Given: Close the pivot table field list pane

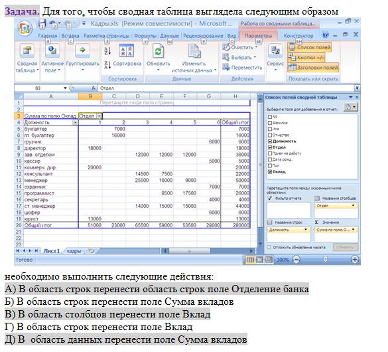Looking at the screenshot, I should click(357, 97).
